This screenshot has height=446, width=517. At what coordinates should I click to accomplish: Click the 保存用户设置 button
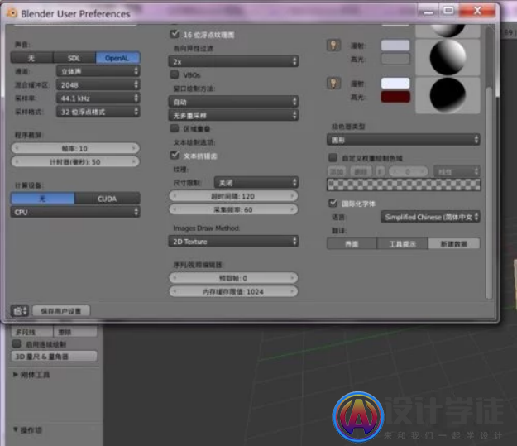(x=61, y=311)
